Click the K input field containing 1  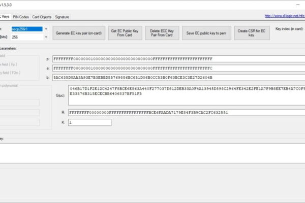pos(89,122)
